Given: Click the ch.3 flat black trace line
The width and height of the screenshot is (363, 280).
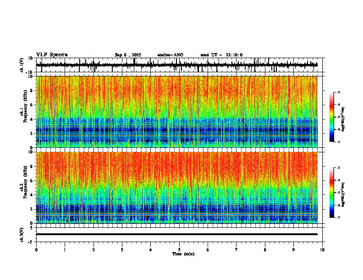Looking at the screenshot, I should 177,234.
